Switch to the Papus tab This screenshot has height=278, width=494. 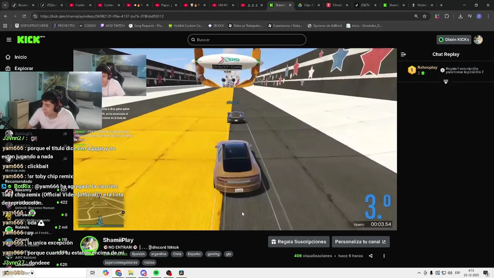click(166, 5)
